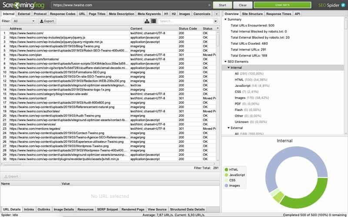Sort by the Address column header

[x=69, y=28]
